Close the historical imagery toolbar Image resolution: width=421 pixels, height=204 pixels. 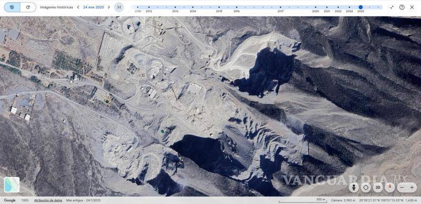[x=412, y=7]
